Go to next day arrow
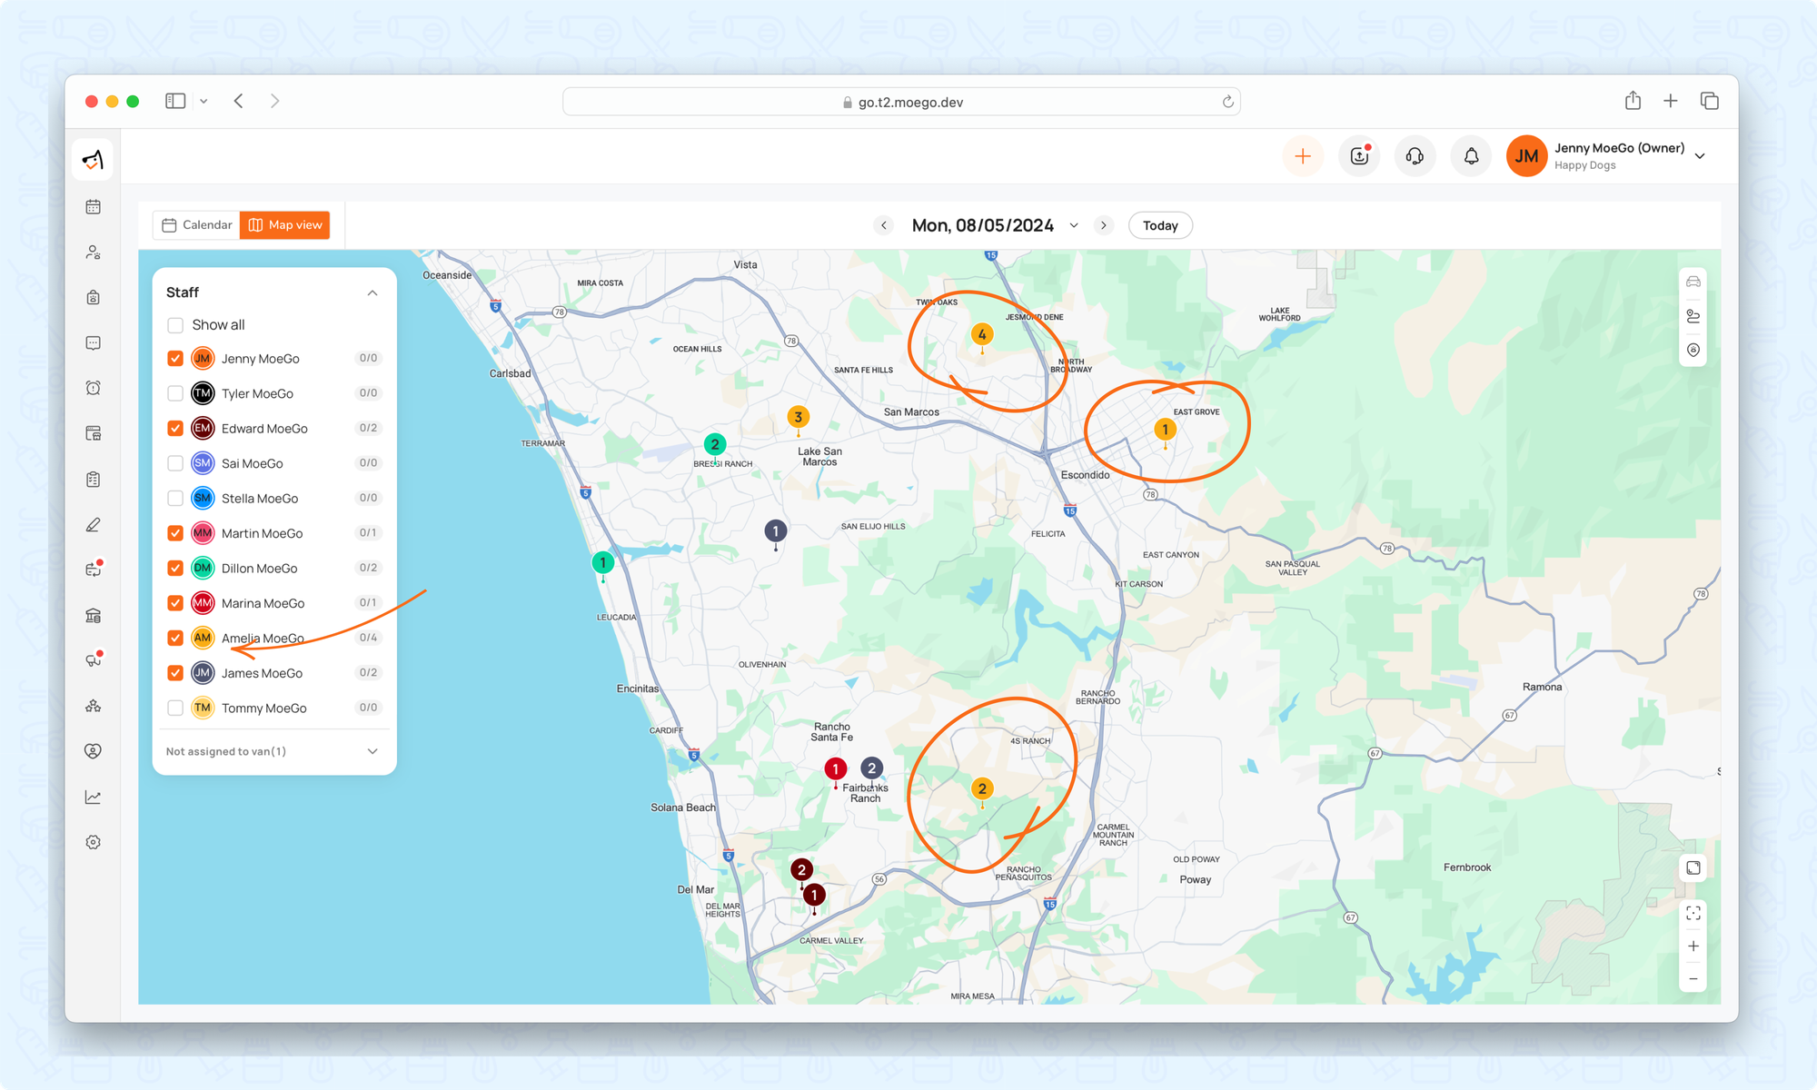Screen dimensions: 1817x1090 click(x=1104, y=225)
